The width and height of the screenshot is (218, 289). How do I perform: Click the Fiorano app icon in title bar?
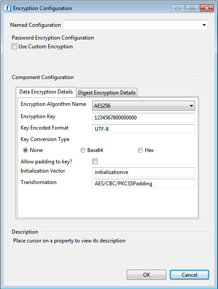click(x=7, y=8)
